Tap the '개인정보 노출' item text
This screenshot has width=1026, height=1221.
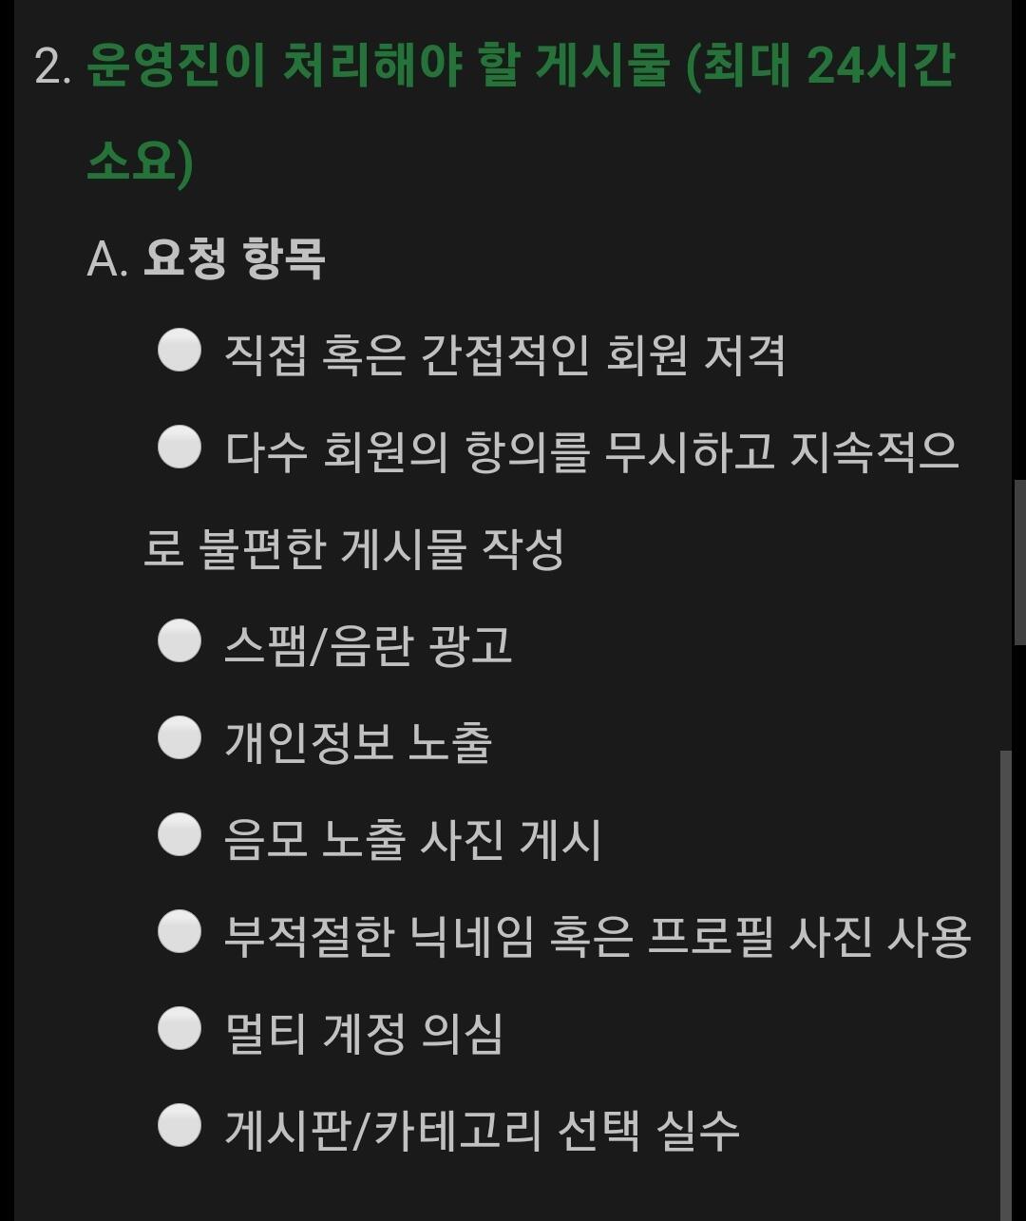tap(358, 742)
